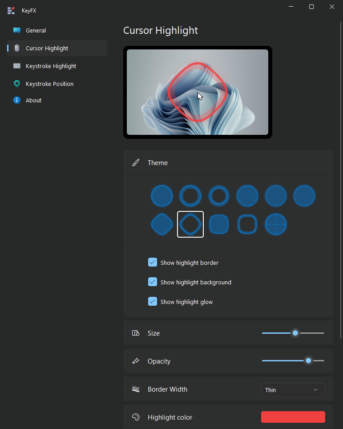This screenshot has height=429, width=343.
Task: Uncheck Show highlight border
Action: [x=153, y=262]
